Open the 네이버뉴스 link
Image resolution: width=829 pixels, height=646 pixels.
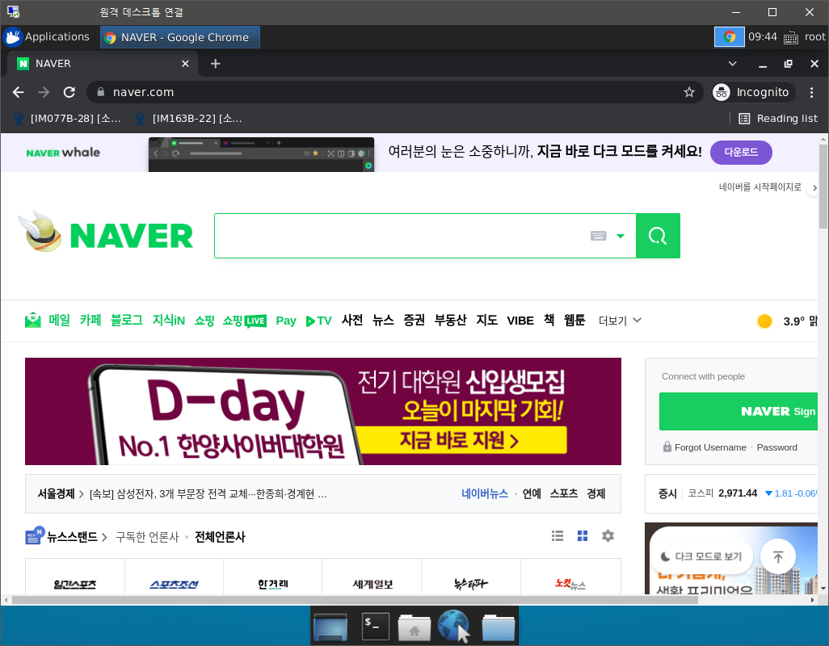(484, 493)
